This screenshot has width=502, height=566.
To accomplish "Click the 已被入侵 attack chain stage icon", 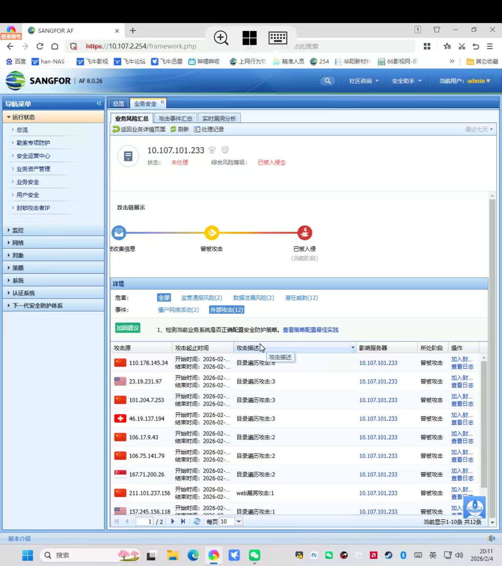I will point(305,233).
